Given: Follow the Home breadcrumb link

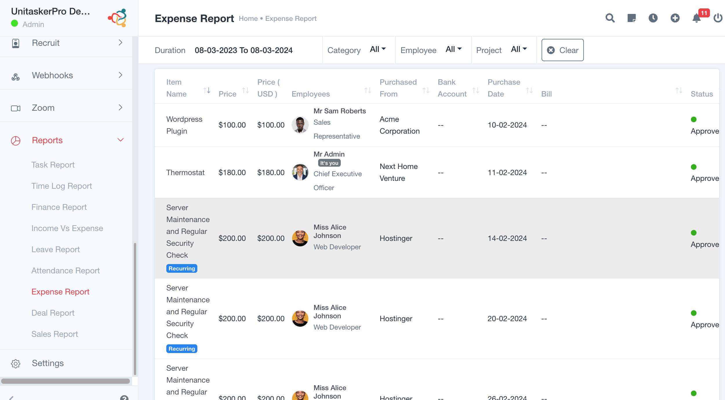Looking at the screenshot, I should (248, 19).
